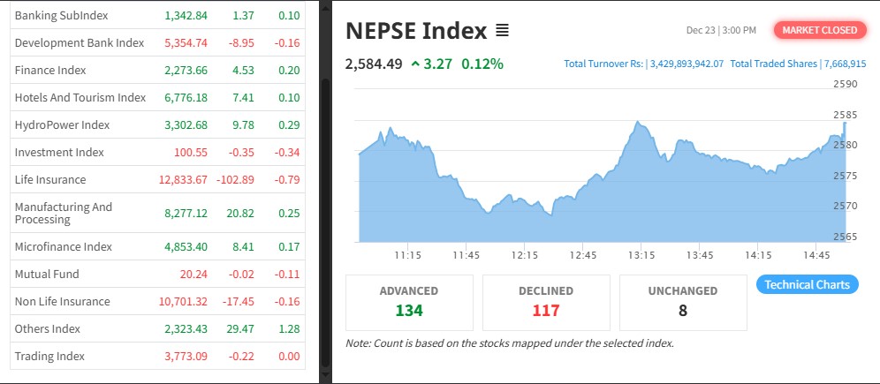Click the Market Closed status badge
This screenshot has width=880, height=384.
(x=819, y=30)
